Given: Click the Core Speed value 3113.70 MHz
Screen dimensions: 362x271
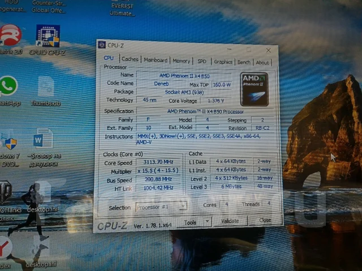Looking at the screenshot, I should coord(158,162).
